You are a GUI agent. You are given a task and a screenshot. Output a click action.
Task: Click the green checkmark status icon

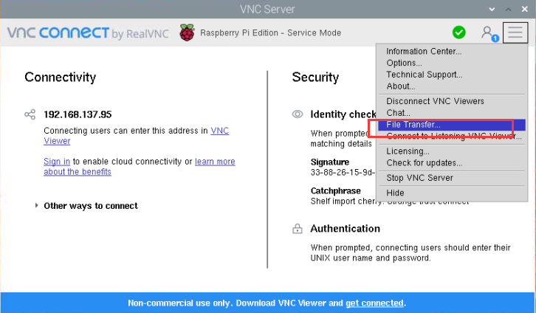click(x=459, y=32)
